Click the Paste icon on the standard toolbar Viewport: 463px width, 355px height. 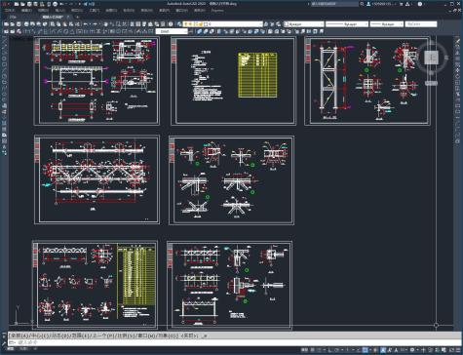click(65, 24)
